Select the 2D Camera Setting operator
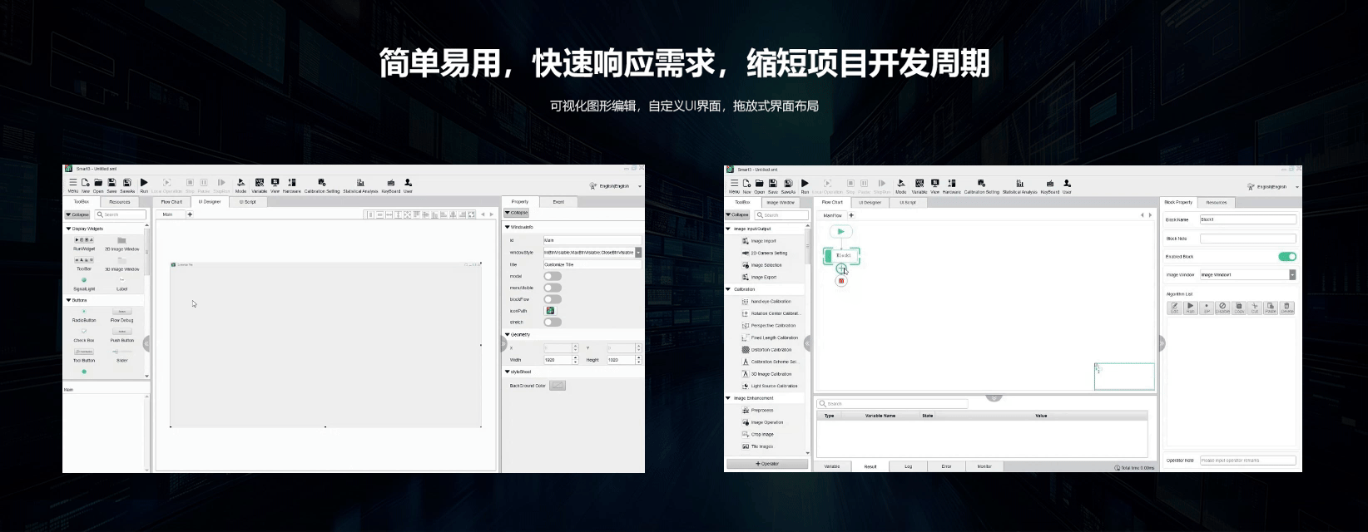 768,254
